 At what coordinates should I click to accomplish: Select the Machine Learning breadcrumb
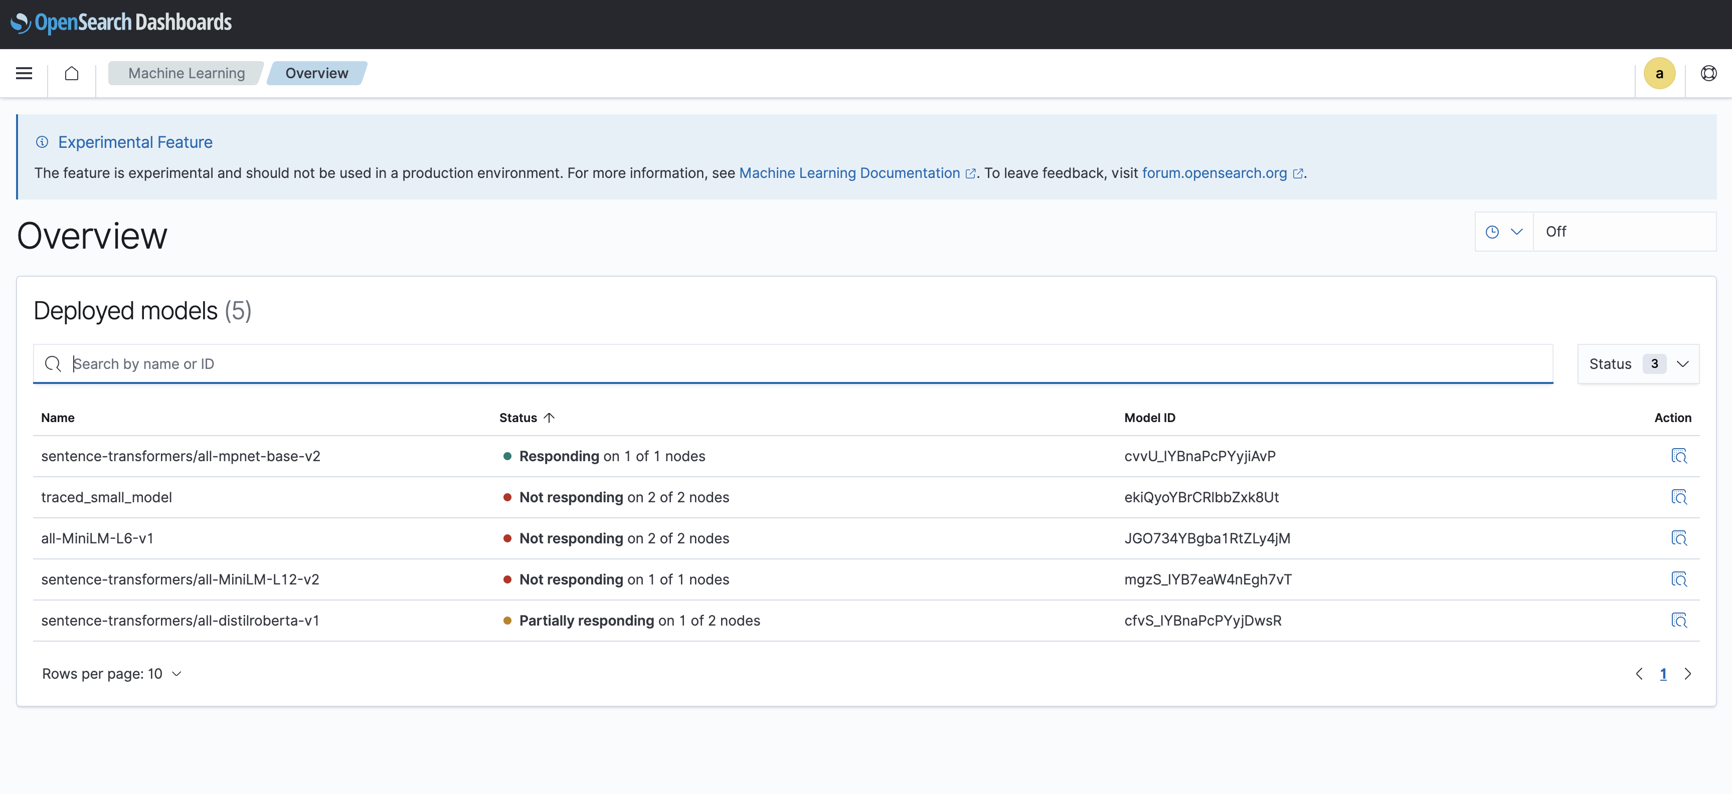coord(186,73)
